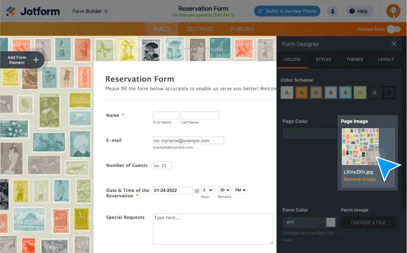Switch to the STYLES tab

pyautogui.click(x=323, y=59)
